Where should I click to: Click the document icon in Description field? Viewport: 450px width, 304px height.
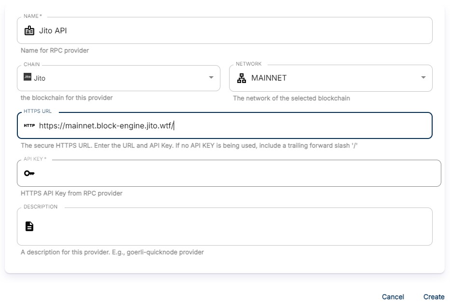coord(29,226)
